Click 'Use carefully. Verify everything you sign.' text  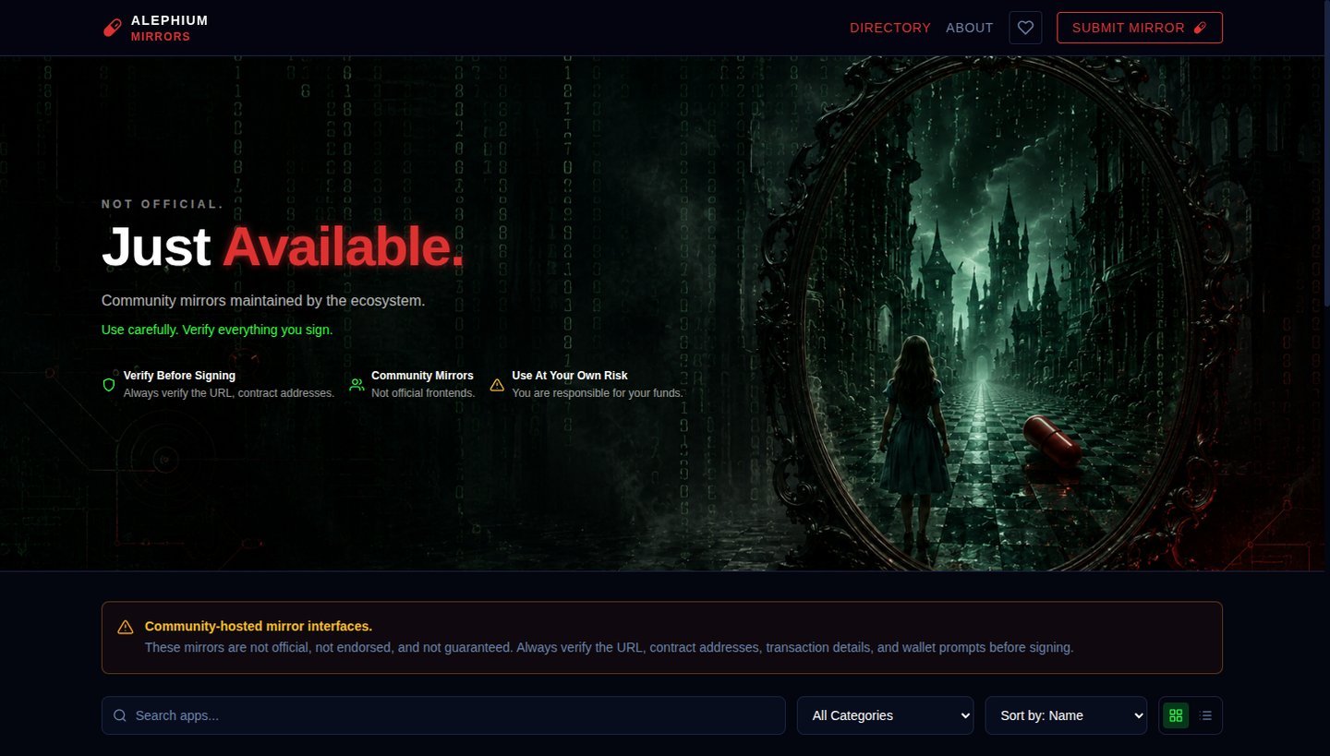(217, 330)
